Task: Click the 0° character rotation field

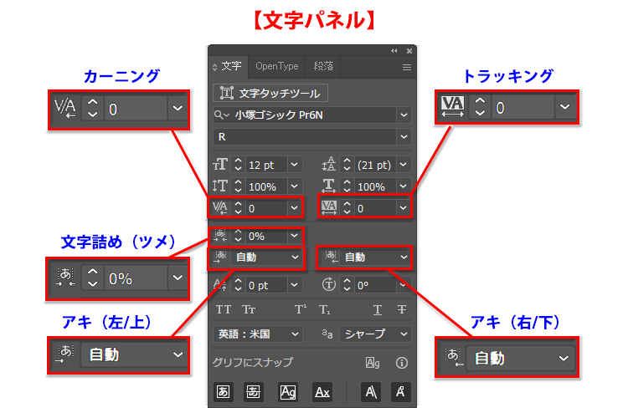Action: click(375, 285)
